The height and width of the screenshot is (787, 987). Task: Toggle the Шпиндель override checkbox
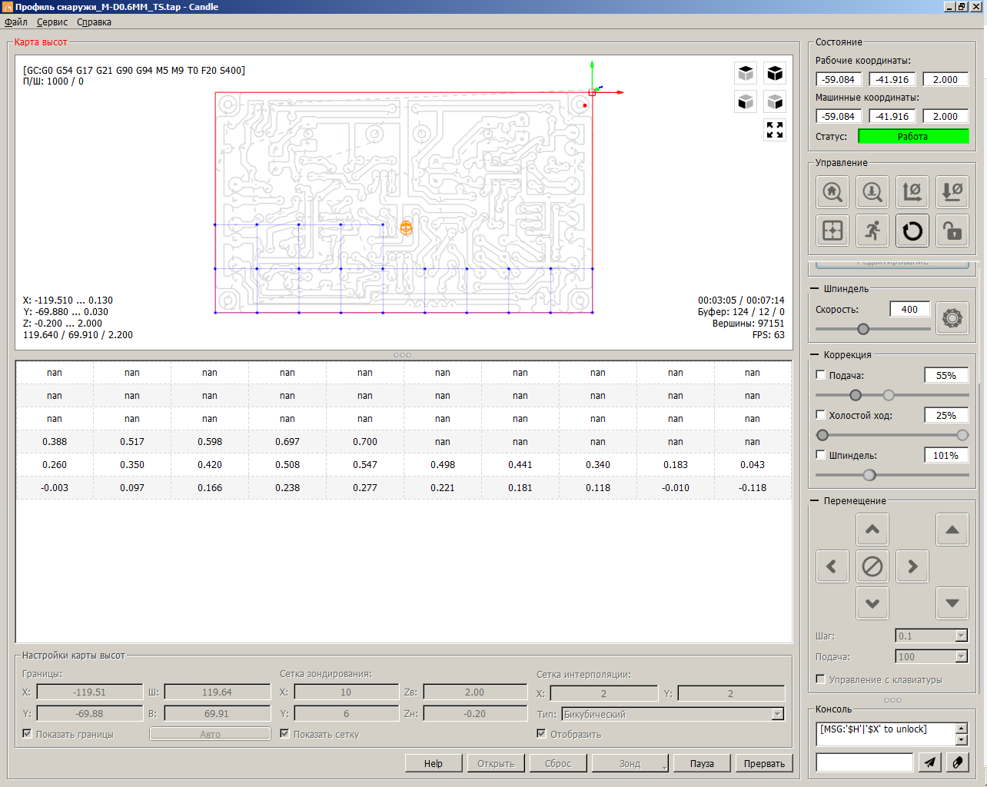click(x=821, y=455)
